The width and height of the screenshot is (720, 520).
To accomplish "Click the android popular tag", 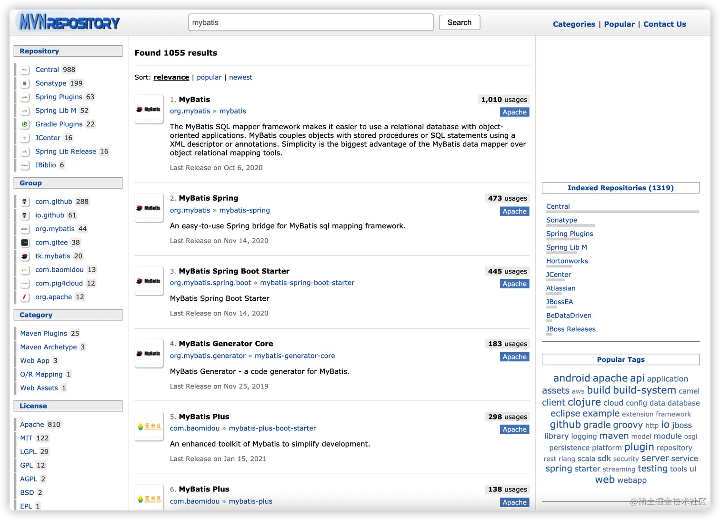I will [x=571, y=378].
